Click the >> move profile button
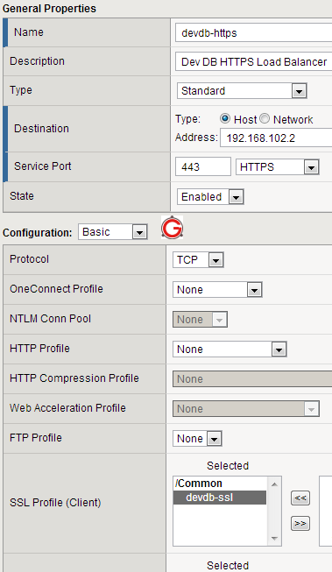The width and height of the screenshot is (332, 572). click(300, 524)
